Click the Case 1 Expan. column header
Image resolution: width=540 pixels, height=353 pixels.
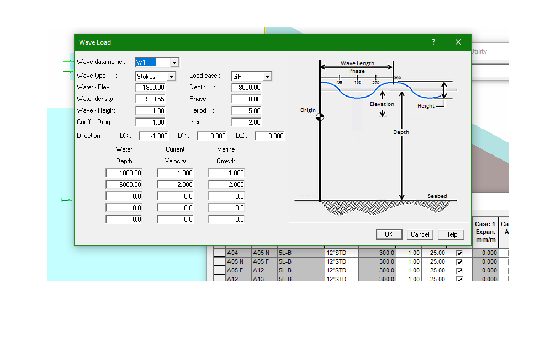point(485,232)
